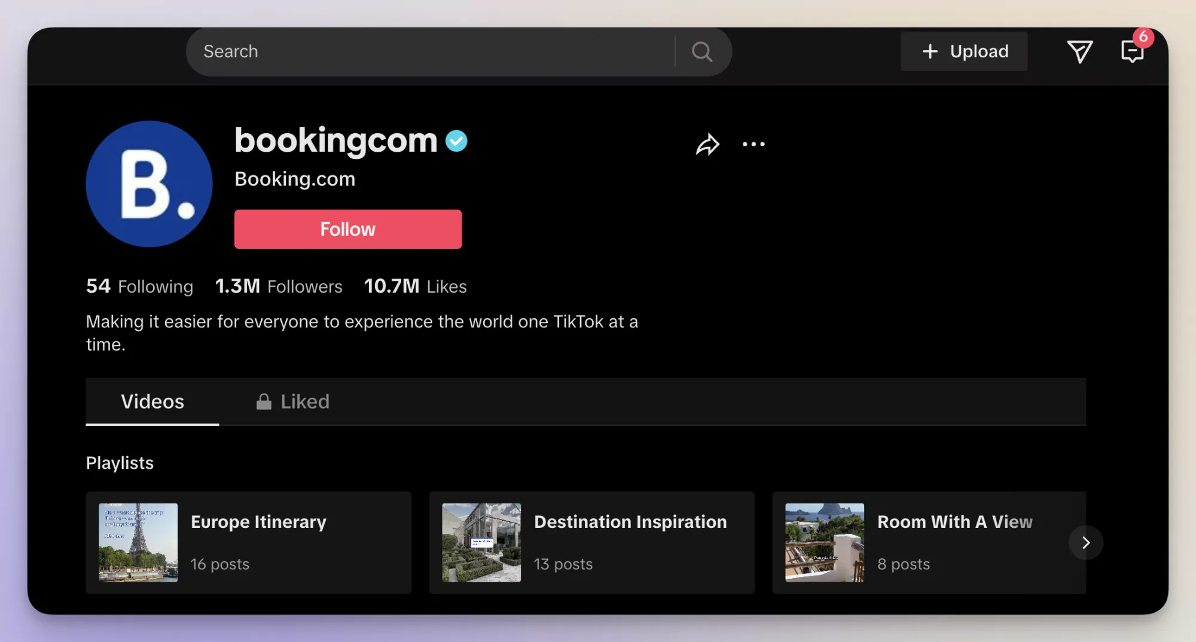Image resolution: width=1196 pixels, height=642 pixels.
Task: Show more playlists with the right chevron
Action: click(x=1086, y=542)
